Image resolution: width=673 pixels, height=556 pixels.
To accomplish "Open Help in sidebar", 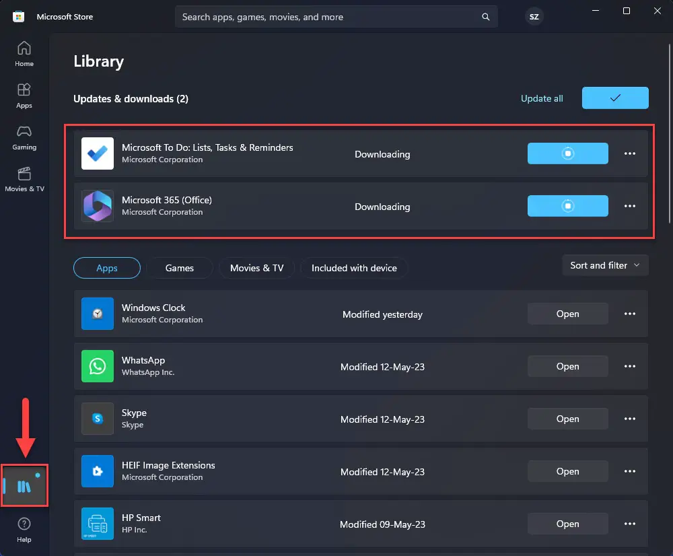I will 24,530.
